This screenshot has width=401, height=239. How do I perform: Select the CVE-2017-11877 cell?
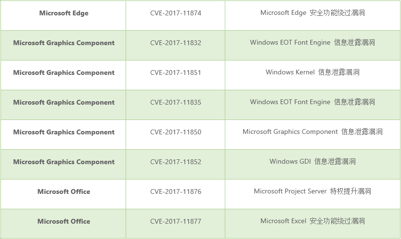coord(175,222)
